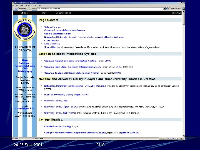Open the View menu
200x150 pixels.
tap(22, 6)
